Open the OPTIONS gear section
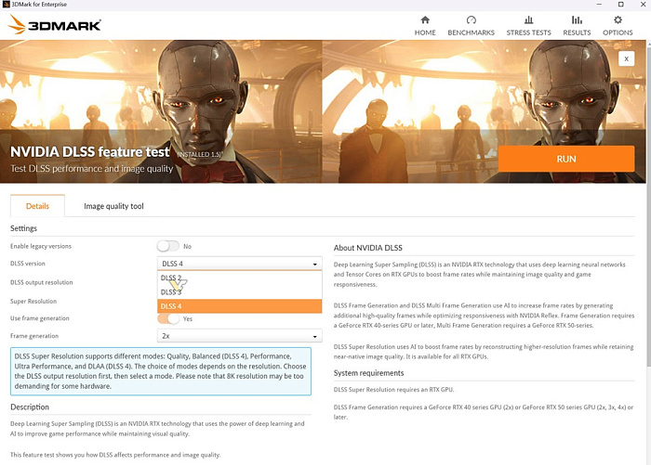 pos(618,26)
